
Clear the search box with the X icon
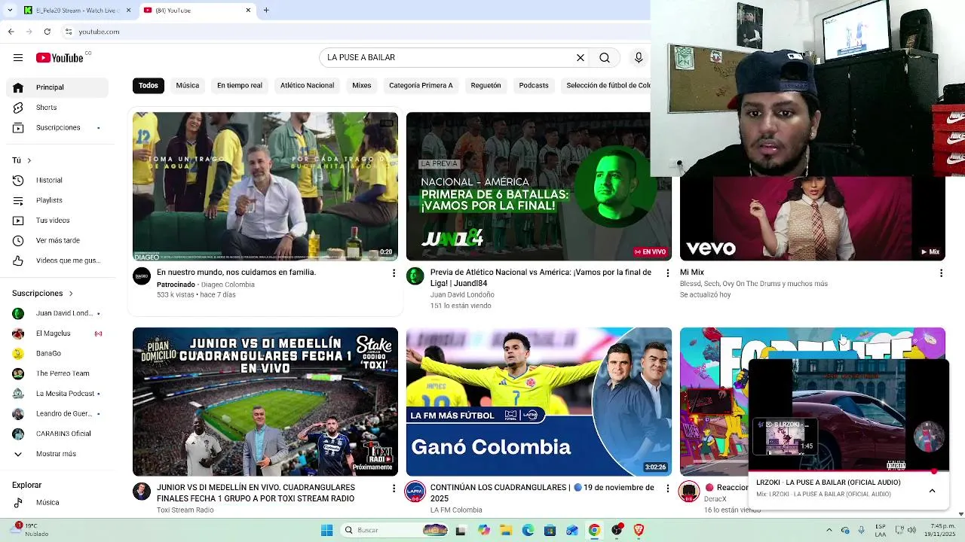coord(581,57)
